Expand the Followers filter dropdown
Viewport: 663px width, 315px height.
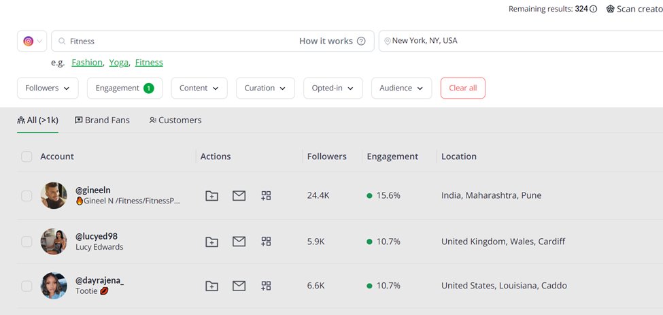pyautogui.click(x=48, y=88)
